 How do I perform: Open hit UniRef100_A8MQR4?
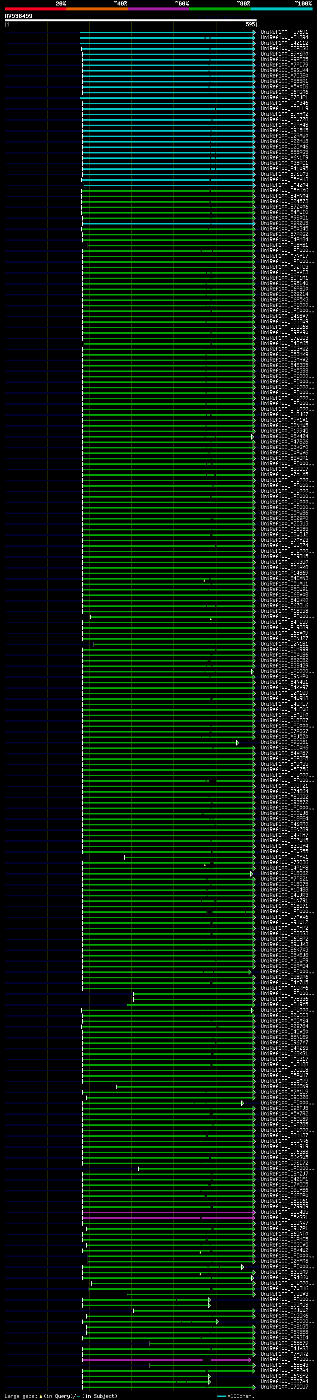pos(284,38)
